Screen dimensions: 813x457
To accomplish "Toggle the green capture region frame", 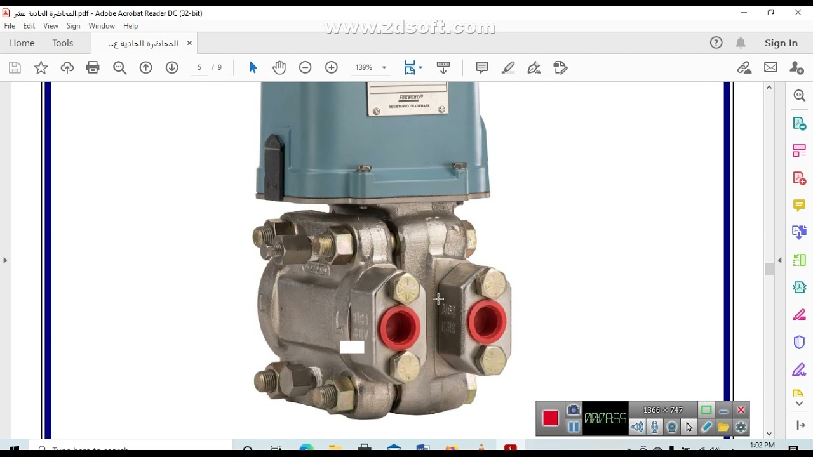I will [706, 410].
